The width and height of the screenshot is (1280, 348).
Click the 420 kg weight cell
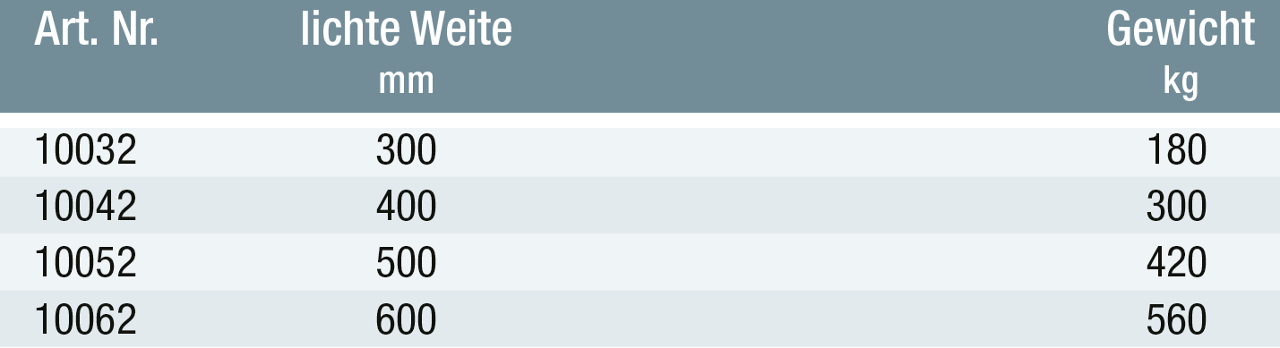tap(1177, 263)
